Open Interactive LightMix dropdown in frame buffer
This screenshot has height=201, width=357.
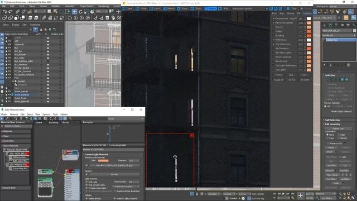pos(250,9)
